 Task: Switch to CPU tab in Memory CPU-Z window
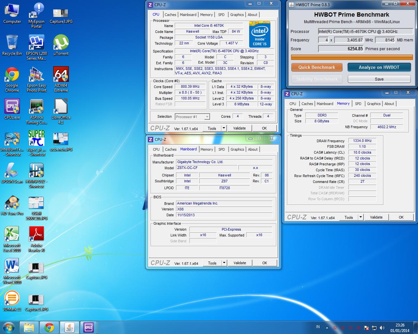point(293,104)
